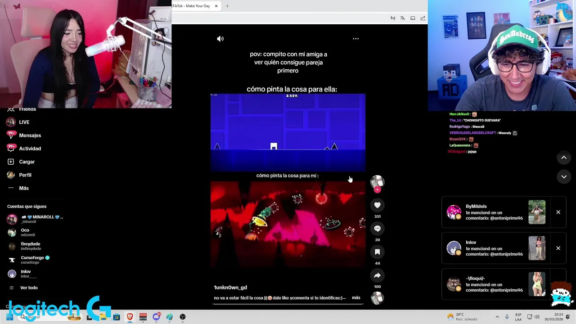This screenshot has width=576, height=324.
Task: Bookmark the video using the save icon
Action: click(x=377, y=252)
